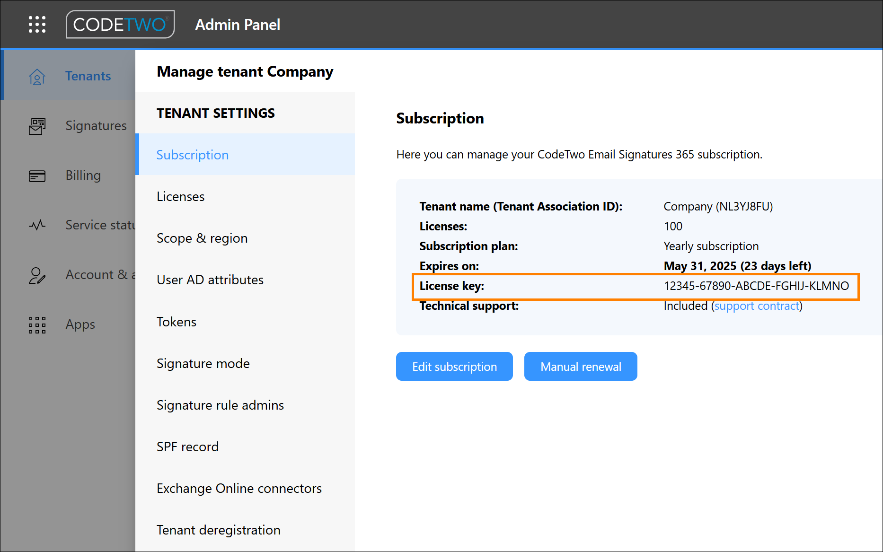Click the Signatures envelope icon

[37, 126]
